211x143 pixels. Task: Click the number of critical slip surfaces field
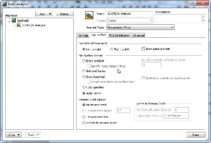[x=151, y=65]
